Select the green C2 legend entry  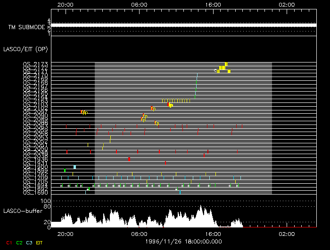click(x=19, y=242)
